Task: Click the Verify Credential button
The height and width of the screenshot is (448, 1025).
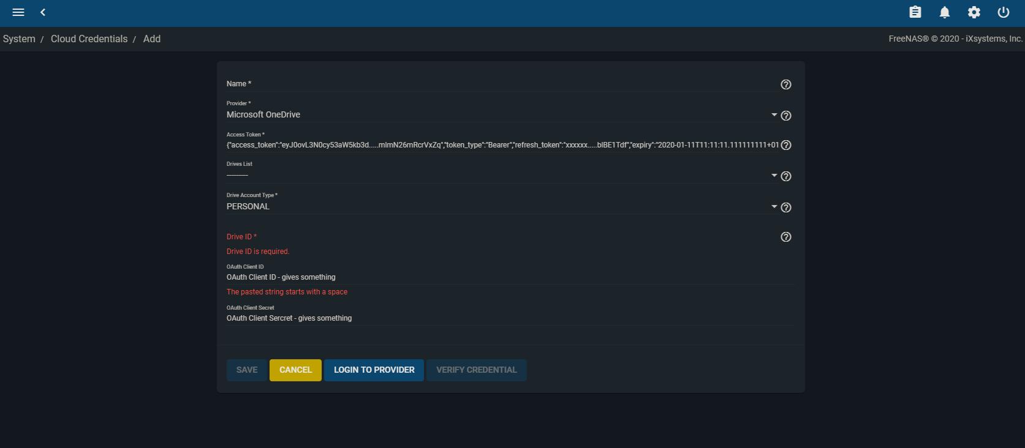Action: [477, 370]
